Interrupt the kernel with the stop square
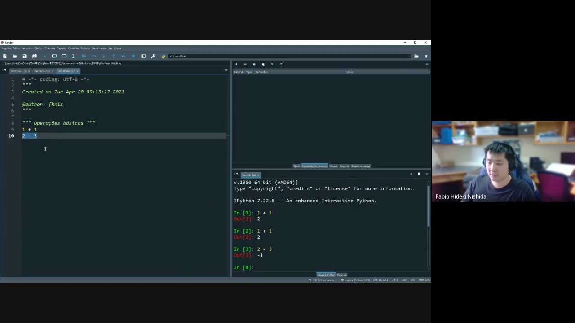 point(411,174)
